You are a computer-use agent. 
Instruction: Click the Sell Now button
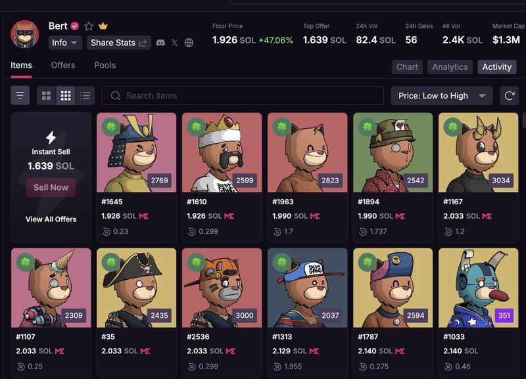51,187
